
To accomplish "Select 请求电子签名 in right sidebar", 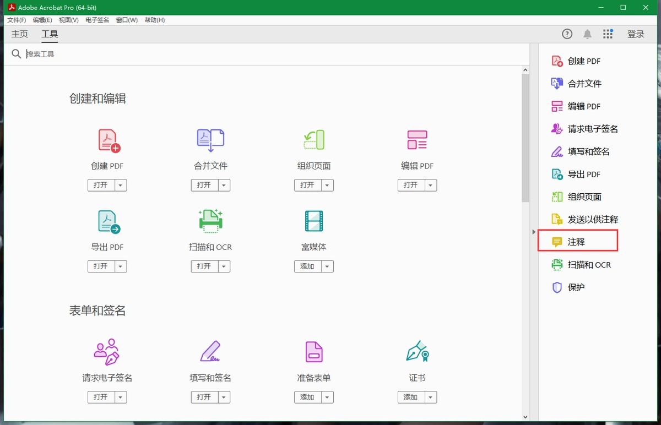I will (x=585, y=129).
